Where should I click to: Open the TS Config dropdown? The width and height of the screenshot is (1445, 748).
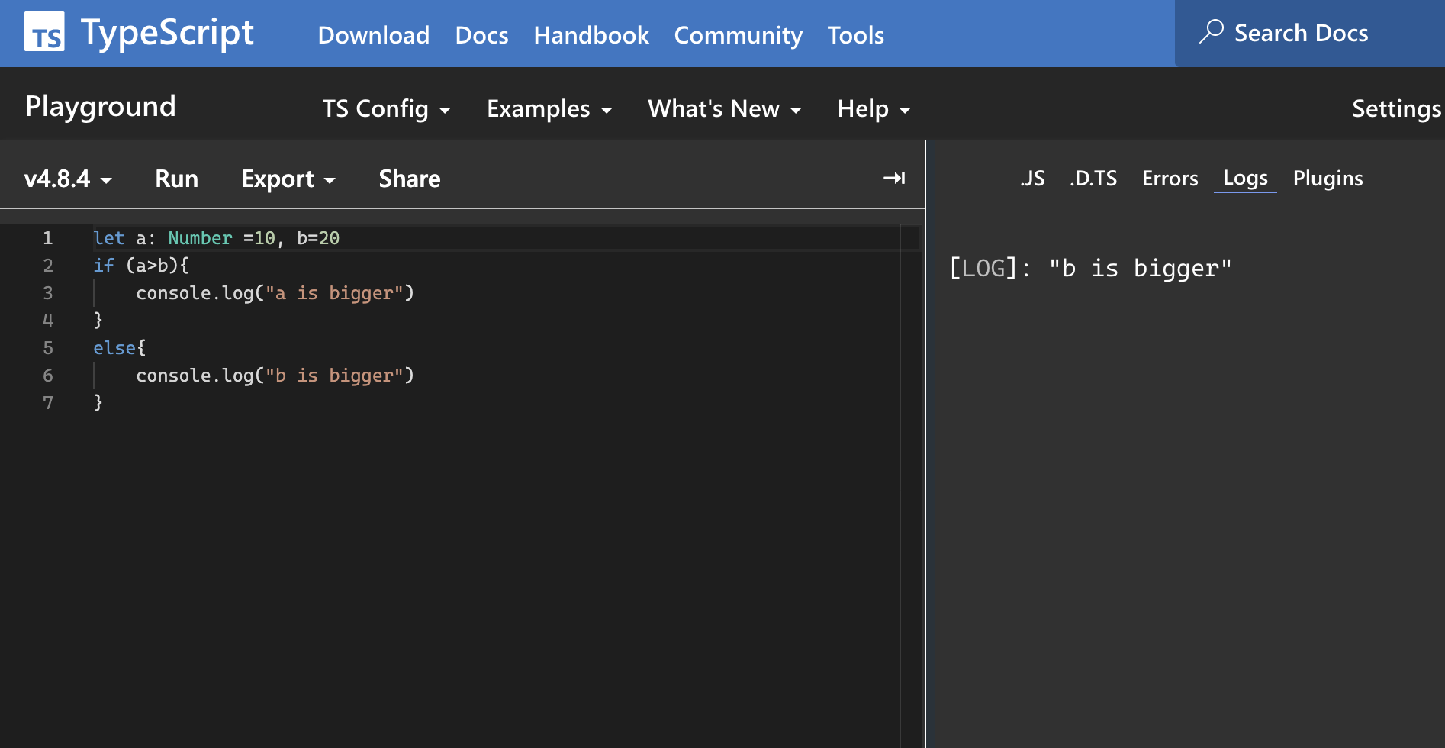click(386, 109)
